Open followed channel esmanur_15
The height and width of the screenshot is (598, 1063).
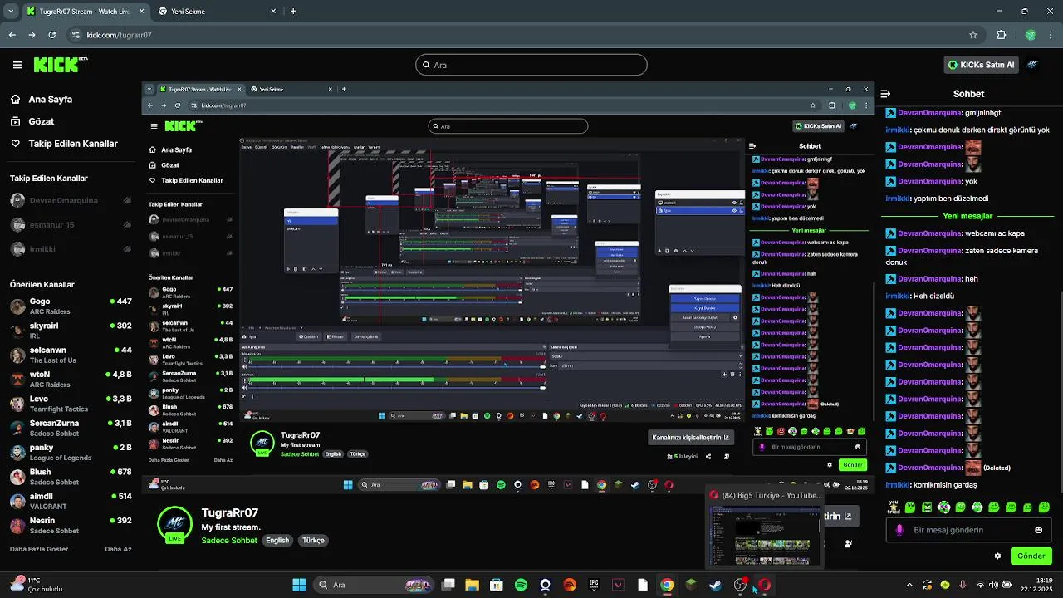71,224
